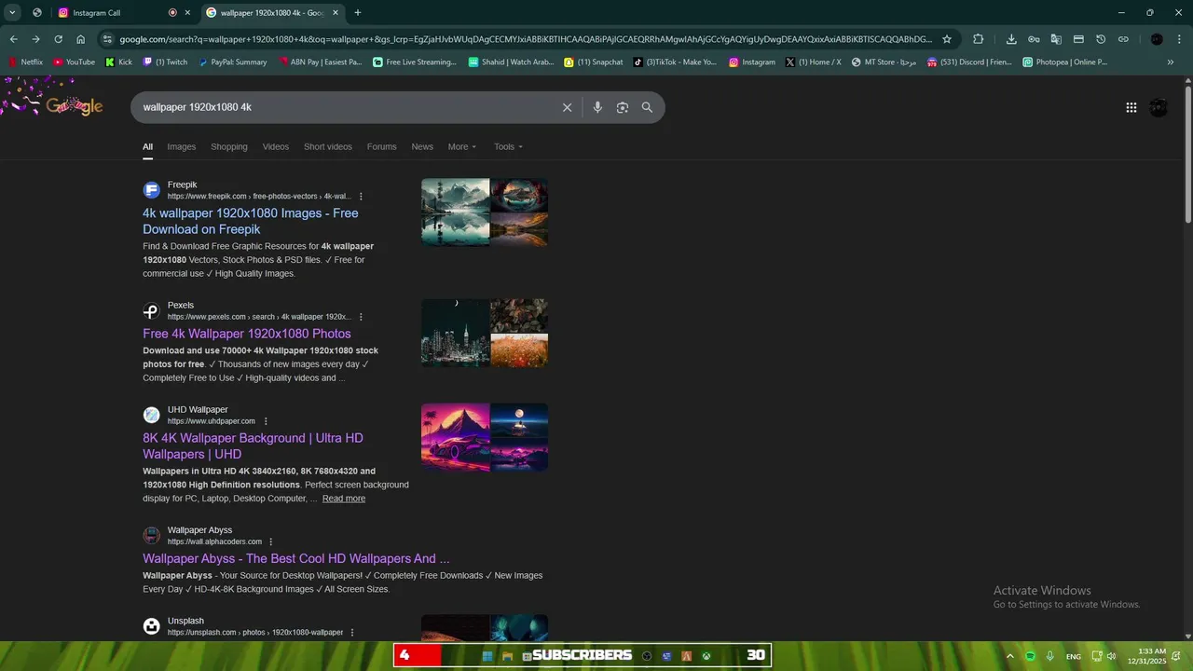Open more options for Unsplash result
The width and height of the screenshot is (1193, 671).
(351, 632)
